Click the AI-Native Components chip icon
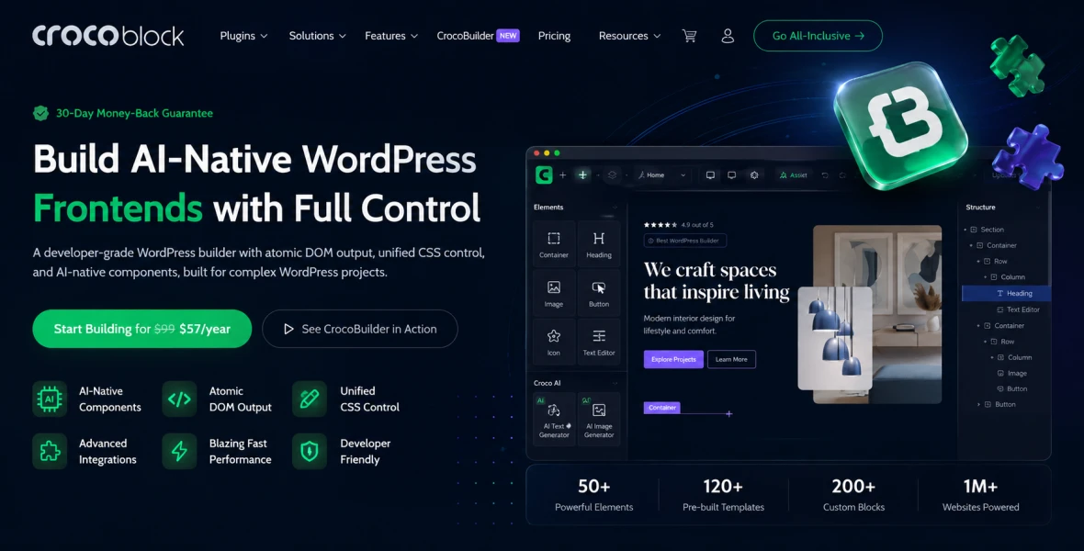Image resolution: width=1084 pixels, height=551 pixels. [x=50, y=399]
